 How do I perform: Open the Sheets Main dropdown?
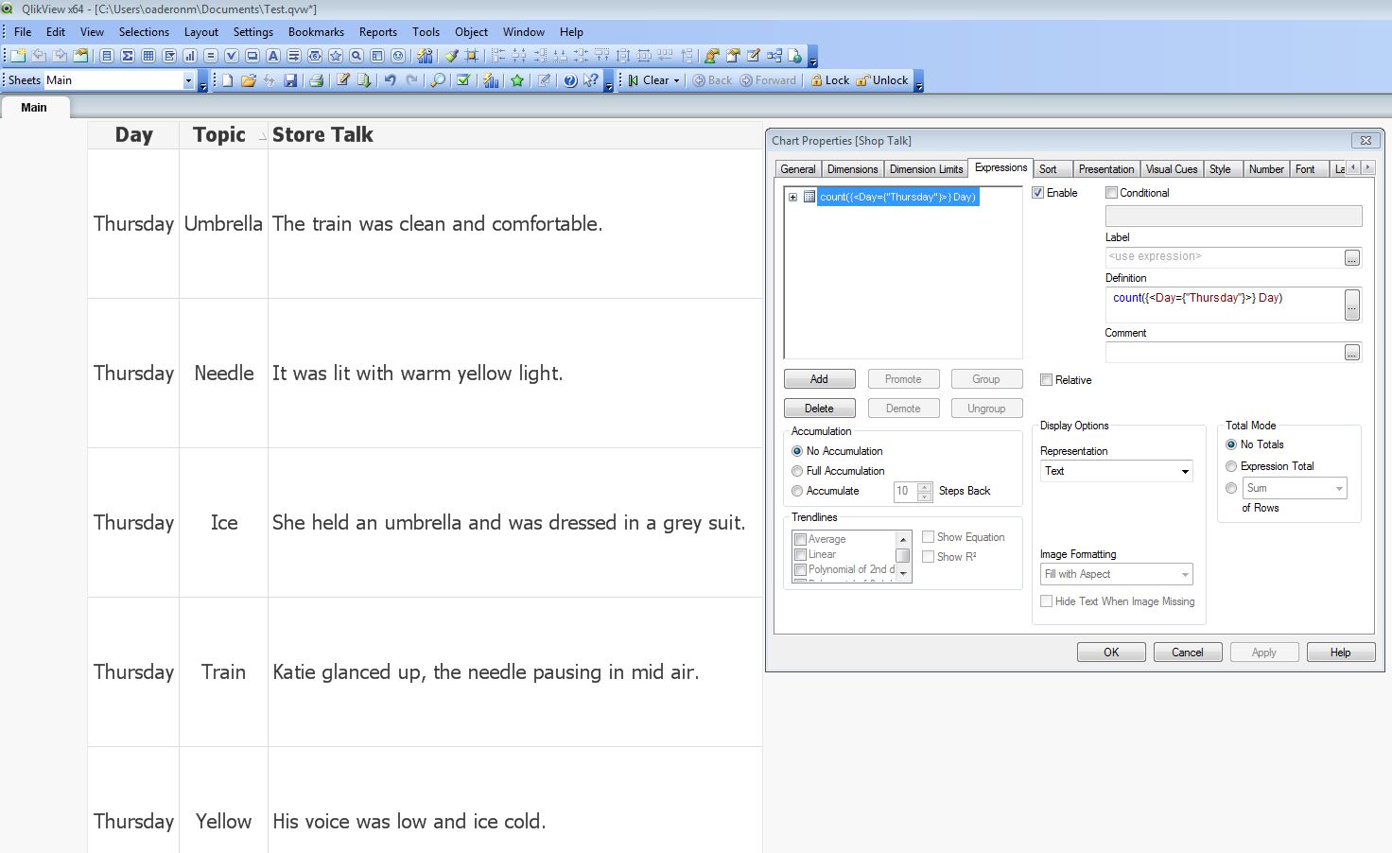[188, 81]
